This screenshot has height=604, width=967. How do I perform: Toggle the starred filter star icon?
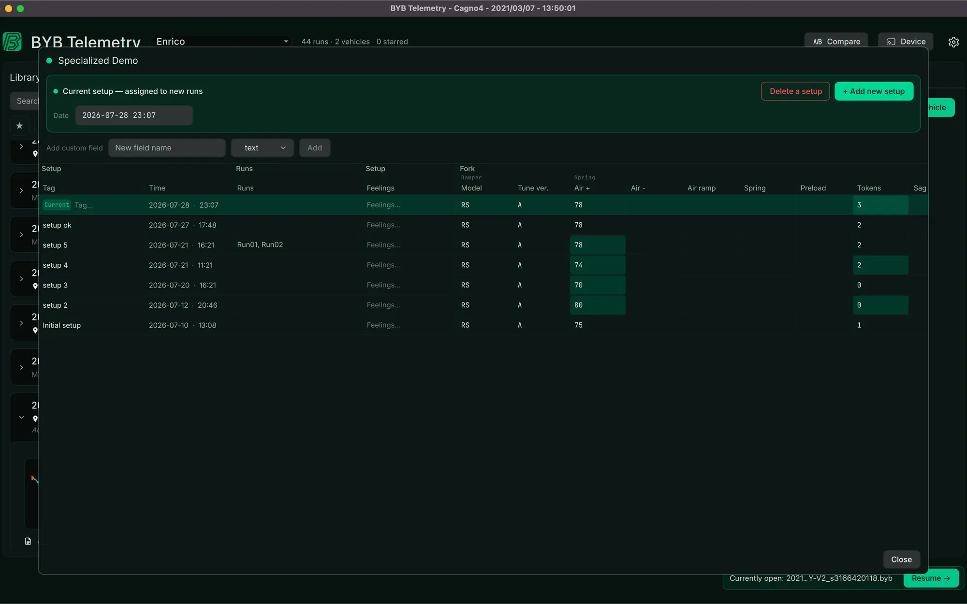[19, 126]
